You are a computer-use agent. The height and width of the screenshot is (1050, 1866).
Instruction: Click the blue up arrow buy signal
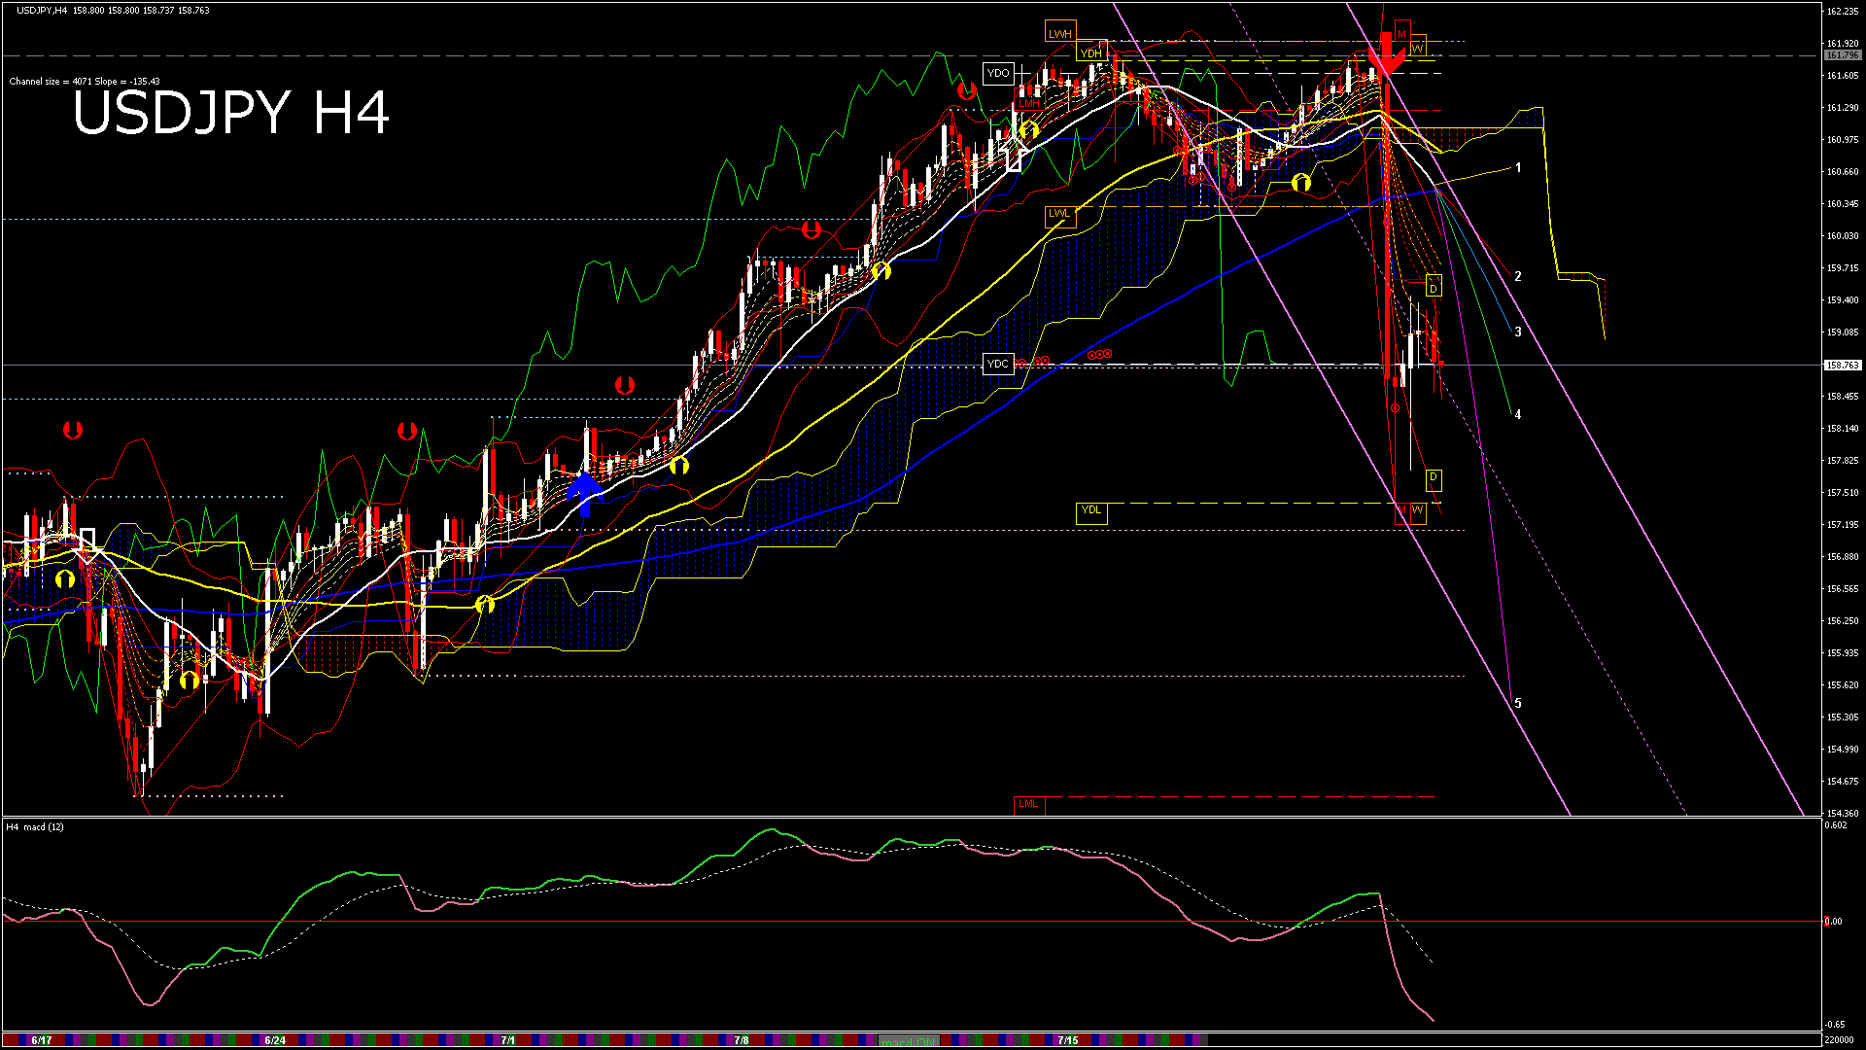(585, 493)
